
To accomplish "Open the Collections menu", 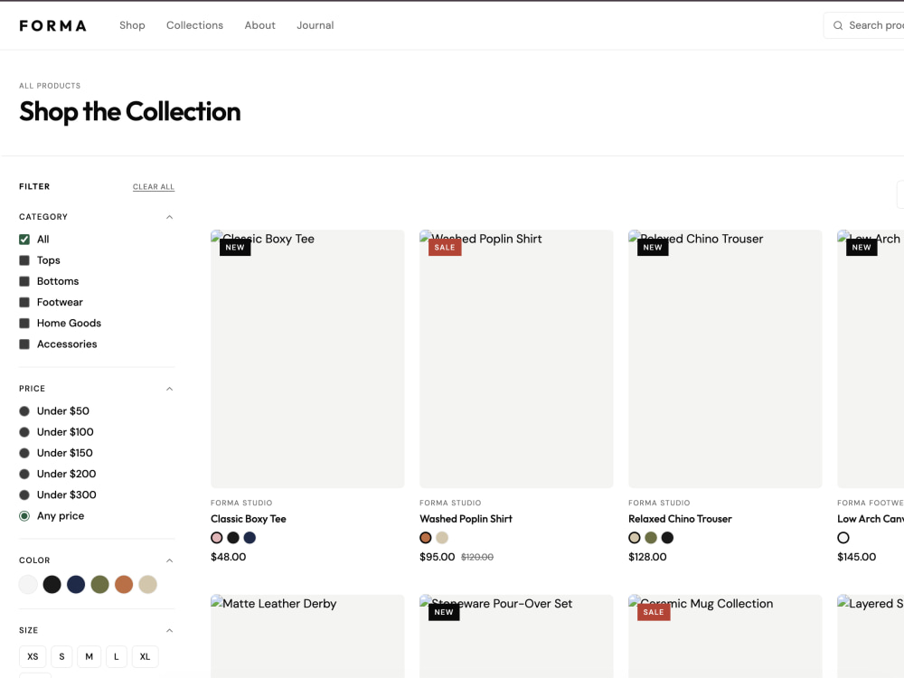I will point(195,25).
